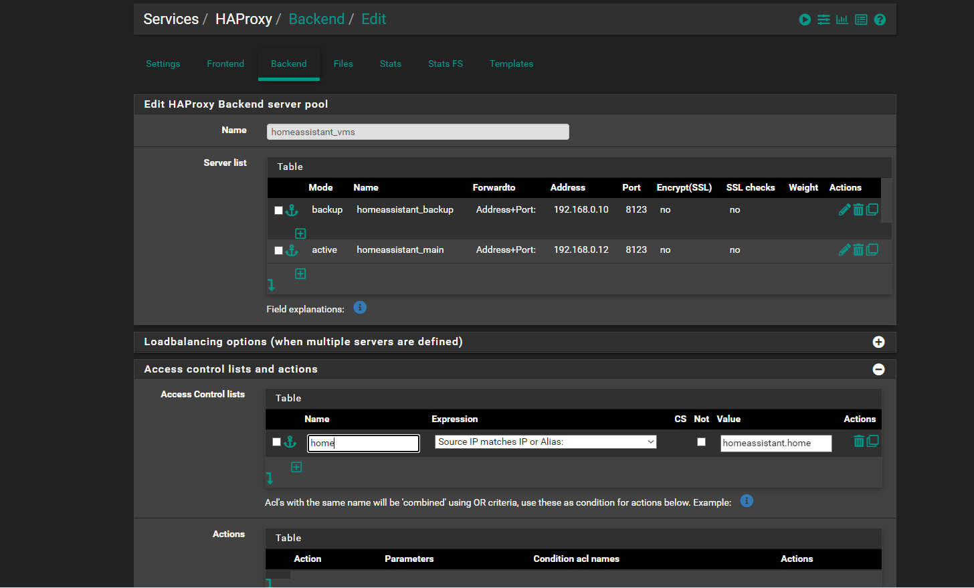Click the Encrypt(SSL) column header
The height and width of the screenshot is (588, 974).
tap(684, 188)
